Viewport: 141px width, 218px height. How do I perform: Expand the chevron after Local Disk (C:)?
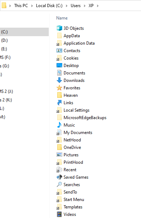pyautogui.click(x=66, y=6)
